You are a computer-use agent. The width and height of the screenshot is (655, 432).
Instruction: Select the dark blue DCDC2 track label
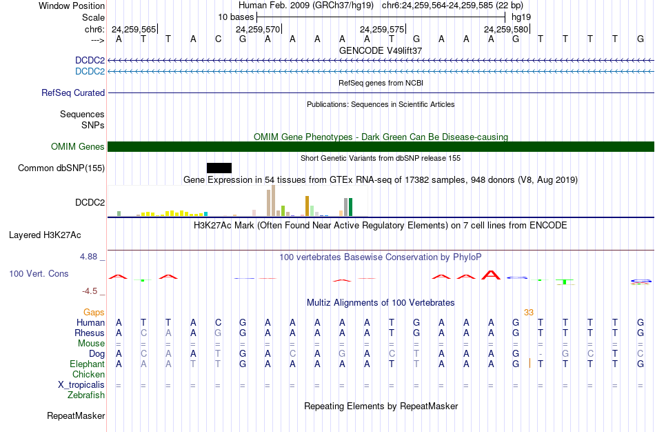click(x=90, y=61)
